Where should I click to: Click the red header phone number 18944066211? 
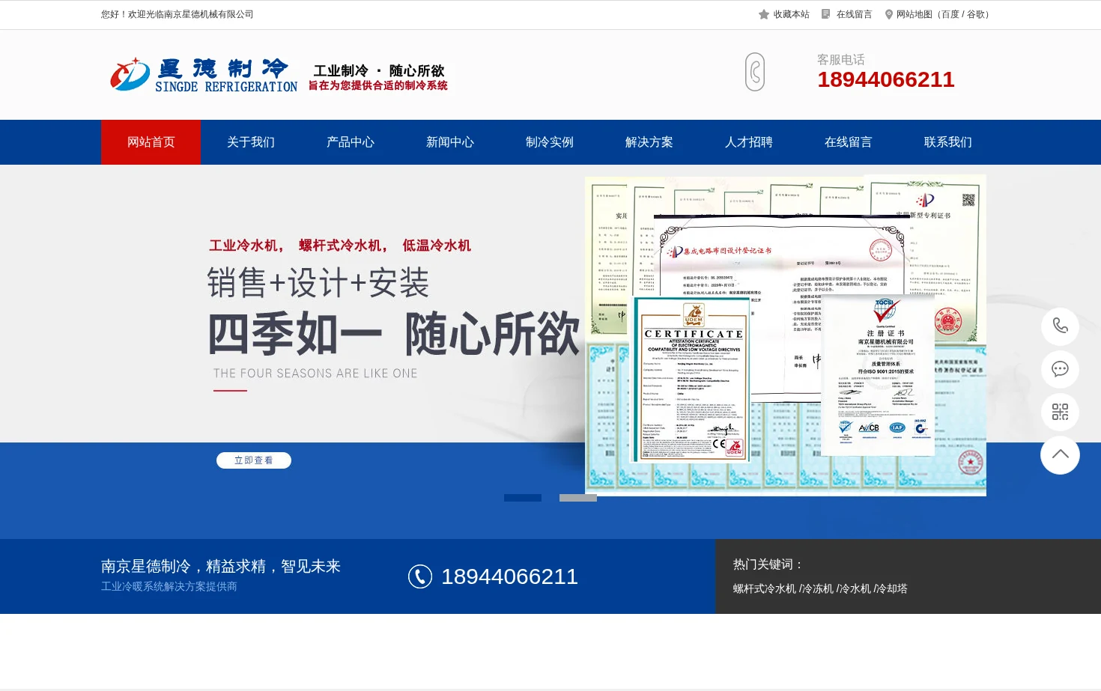point(885,79)
